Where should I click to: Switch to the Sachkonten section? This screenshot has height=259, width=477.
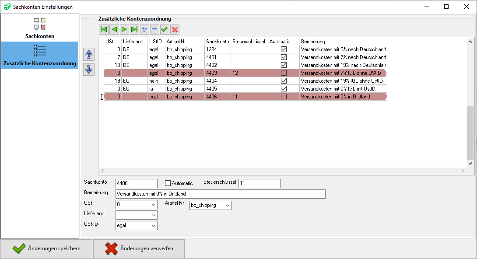(x=40, y=28)
